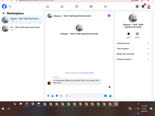Click the center listing photo thumbnail
Screen dimensions: 155x116
79,28
